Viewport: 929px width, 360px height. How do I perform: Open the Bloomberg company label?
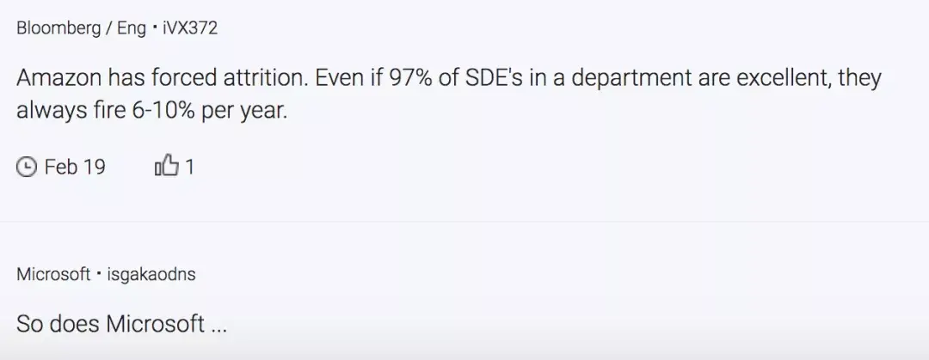[x=58, y=28]
